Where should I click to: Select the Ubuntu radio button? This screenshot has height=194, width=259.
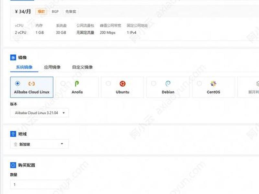pos(108,83)
